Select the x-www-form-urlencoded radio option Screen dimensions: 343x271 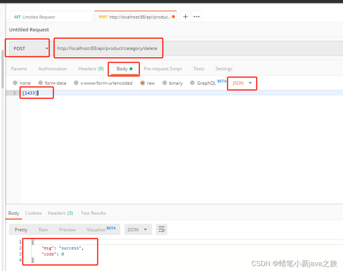76,83
